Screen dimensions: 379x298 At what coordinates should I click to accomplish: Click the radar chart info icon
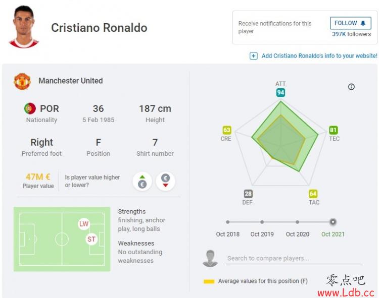(x=351, y=87)
